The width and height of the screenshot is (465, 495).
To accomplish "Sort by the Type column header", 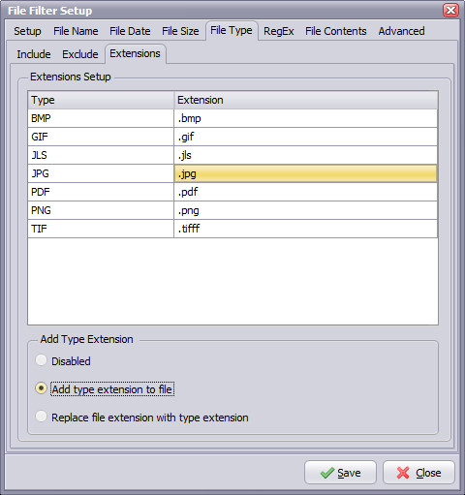I will [x=101, y=100].
